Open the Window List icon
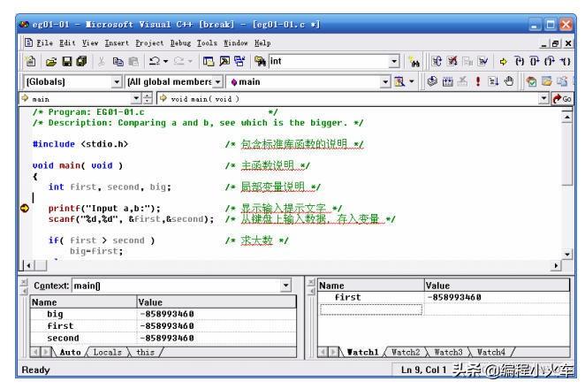 click(x=239, y=61)
